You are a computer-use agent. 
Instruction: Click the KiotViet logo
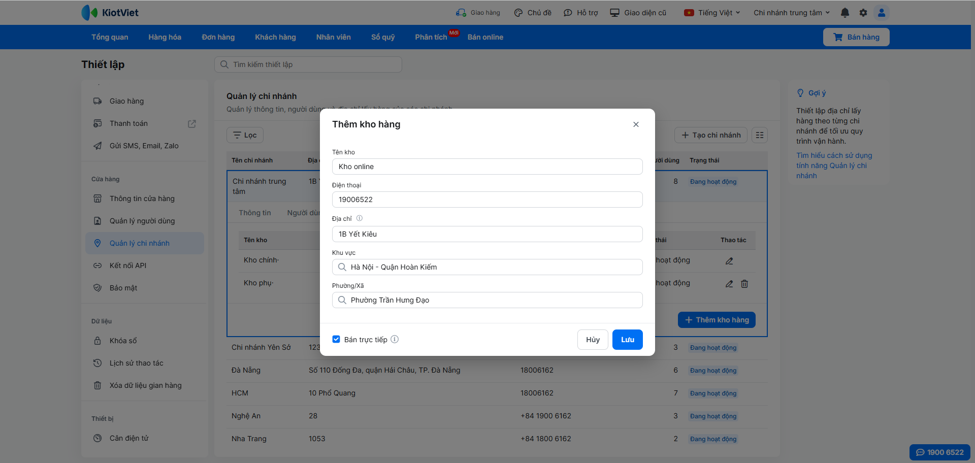(110, 13)
